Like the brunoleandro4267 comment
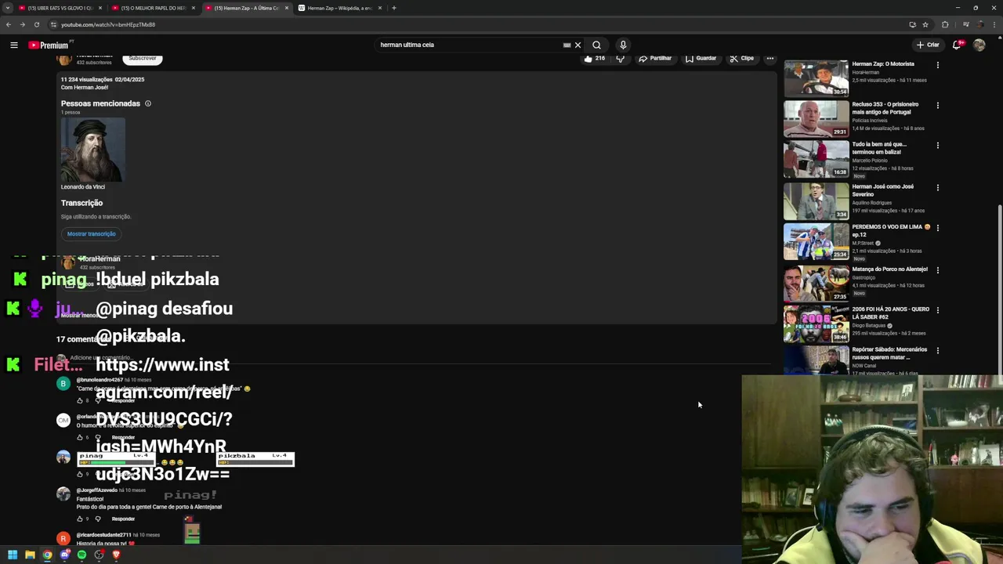The width and height of the screenshot is (1003, 564). (x=79, y=400)
